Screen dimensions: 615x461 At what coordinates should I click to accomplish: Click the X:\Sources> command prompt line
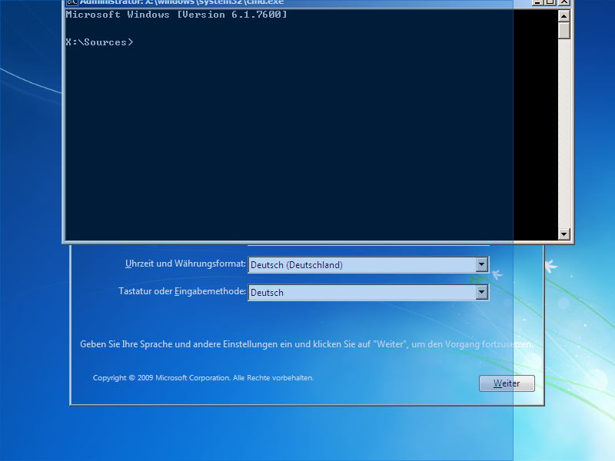[100, 42]
